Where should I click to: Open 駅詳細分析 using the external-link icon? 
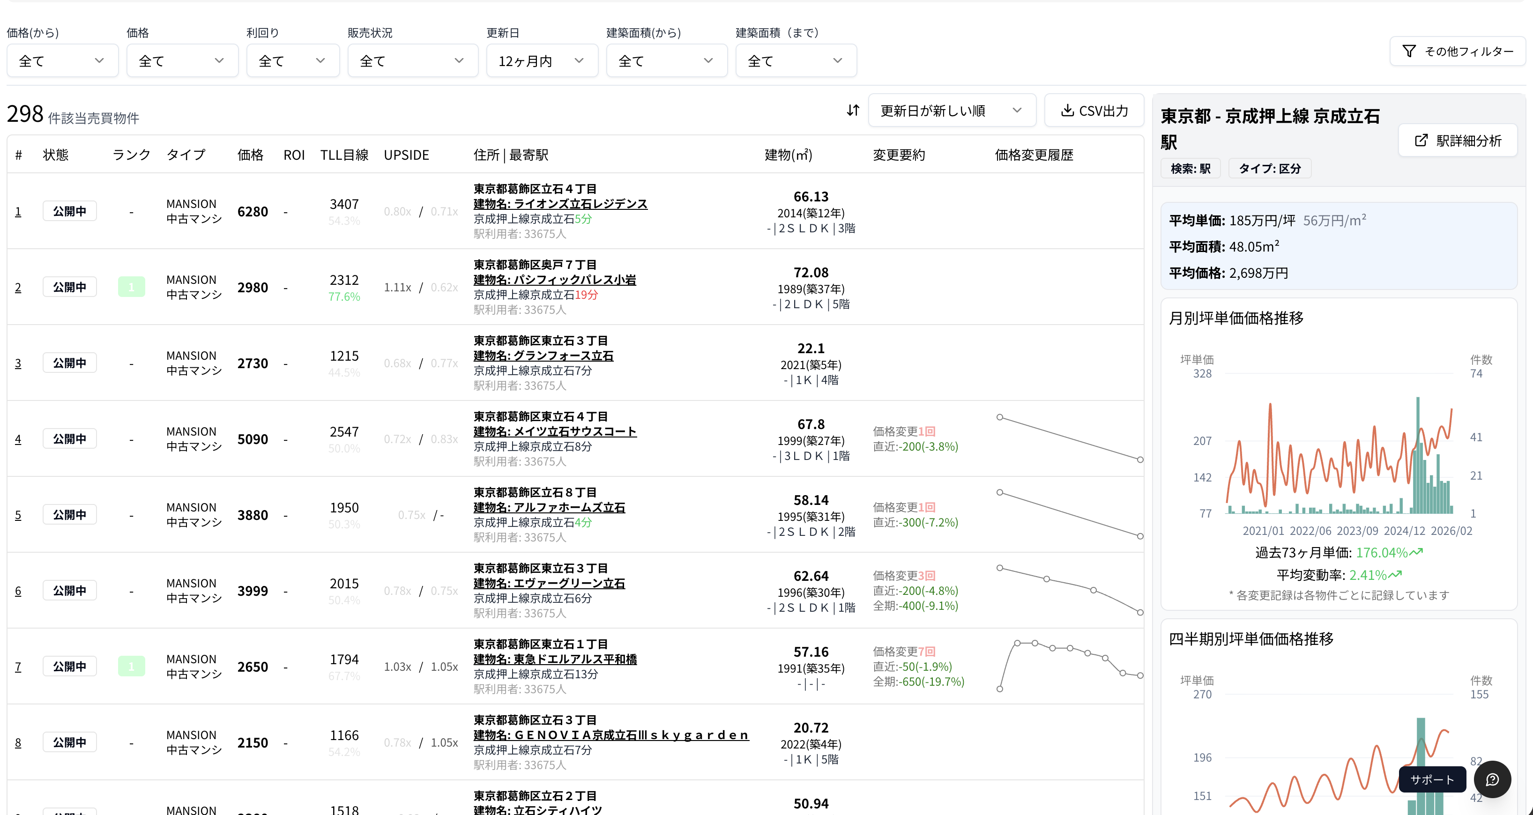1421,141
